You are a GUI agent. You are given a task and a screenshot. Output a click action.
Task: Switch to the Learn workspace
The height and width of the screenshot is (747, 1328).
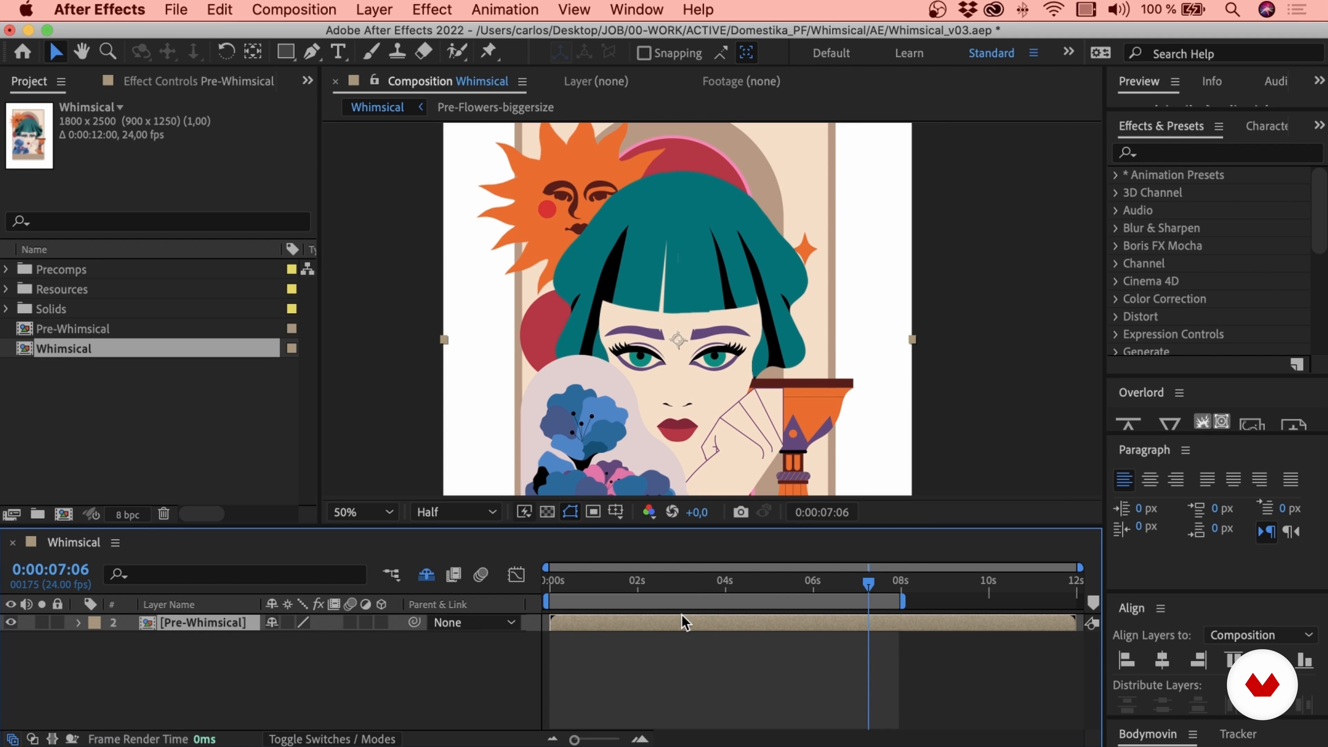click(x=909, y=53)
